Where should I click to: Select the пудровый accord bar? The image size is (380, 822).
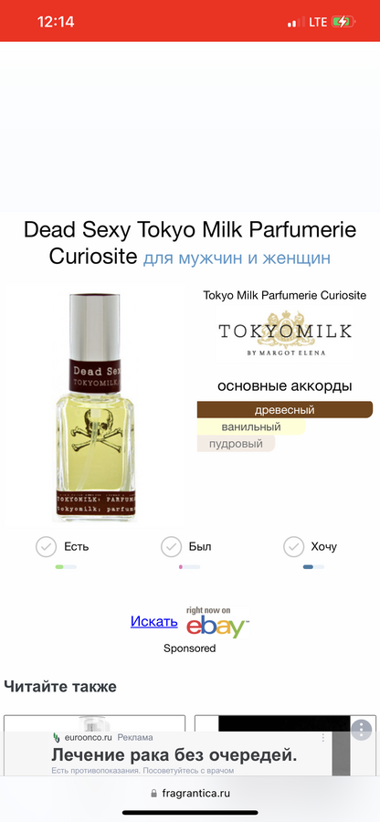236,444
